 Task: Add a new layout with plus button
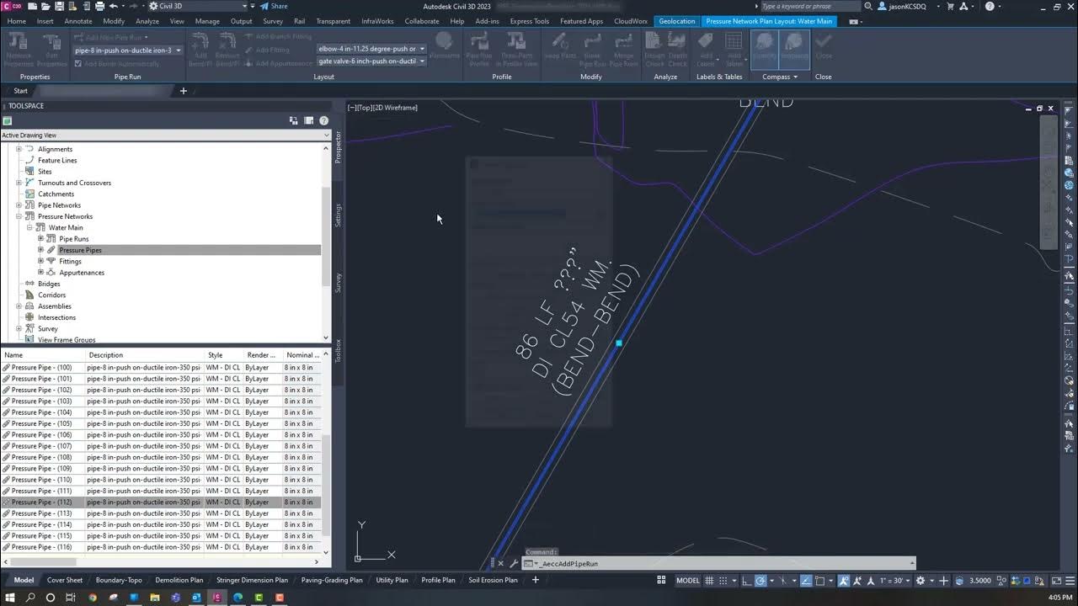tap(535, 580)
